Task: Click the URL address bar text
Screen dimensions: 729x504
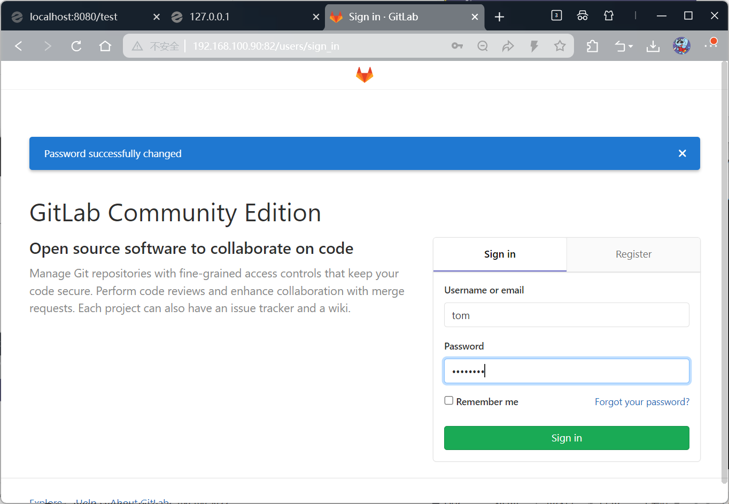Action: click(x=266, y=46)
